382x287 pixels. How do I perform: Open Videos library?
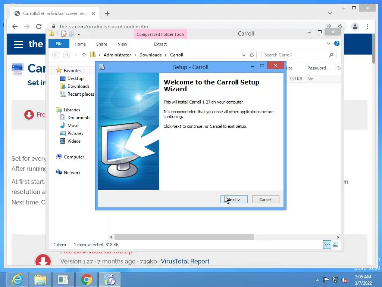point(74,141)
